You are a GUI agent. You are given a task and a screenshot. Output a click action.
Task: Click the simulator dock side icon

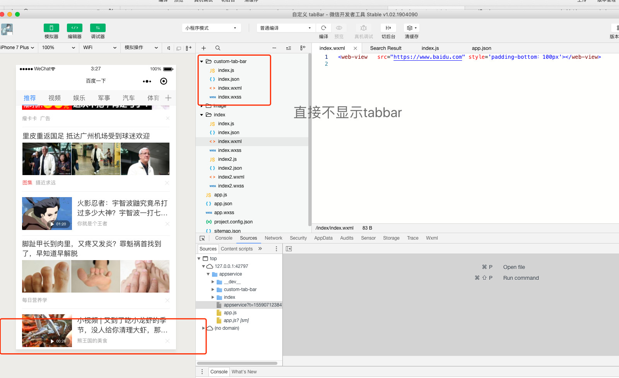click(188, 48)
